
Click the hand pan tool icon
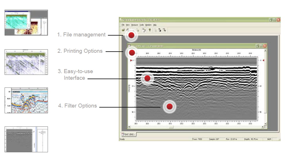[x=144, y=30]
